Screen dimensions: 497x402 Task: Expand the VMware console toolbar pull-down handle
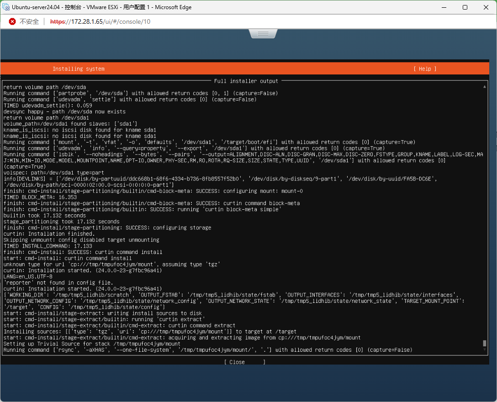(x=263, y=34)
